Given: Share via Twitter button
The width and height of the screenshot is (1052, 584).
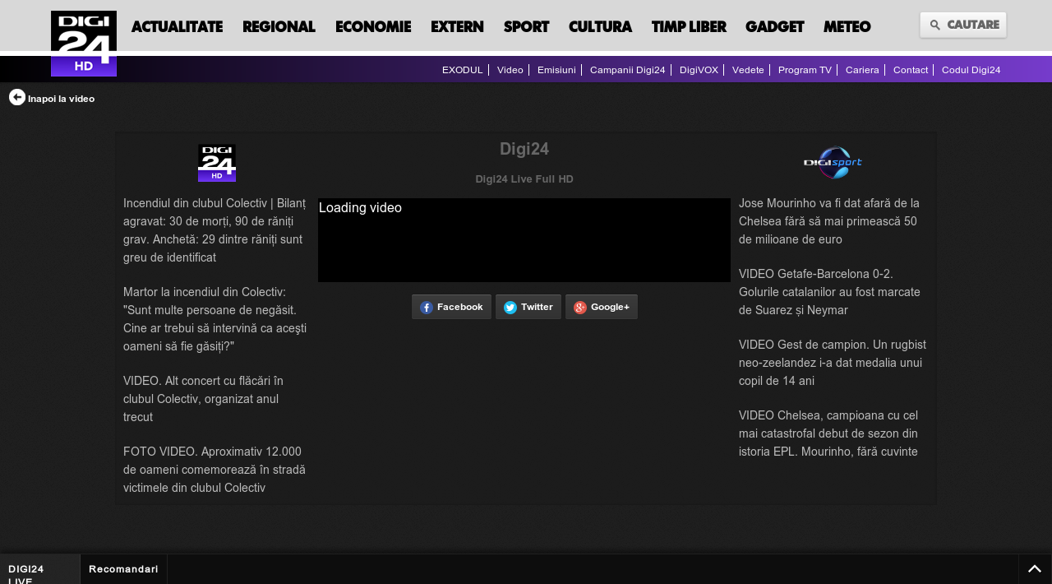Looking at the screenshot, I should pyautogui.click(x=528, y=307).
